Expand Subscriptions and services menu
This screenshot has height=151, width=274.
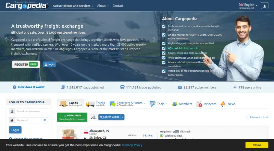coord(73,6)
